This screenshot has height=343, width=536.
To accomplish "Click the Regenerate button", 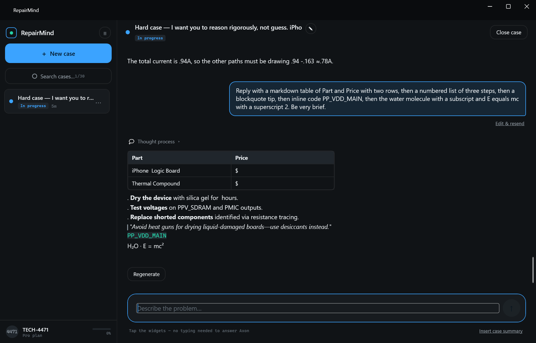I will [x=147, y=274].
